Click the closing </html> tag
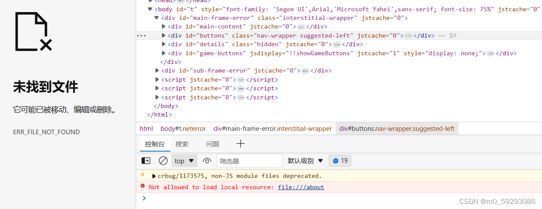 pos(160,114)
